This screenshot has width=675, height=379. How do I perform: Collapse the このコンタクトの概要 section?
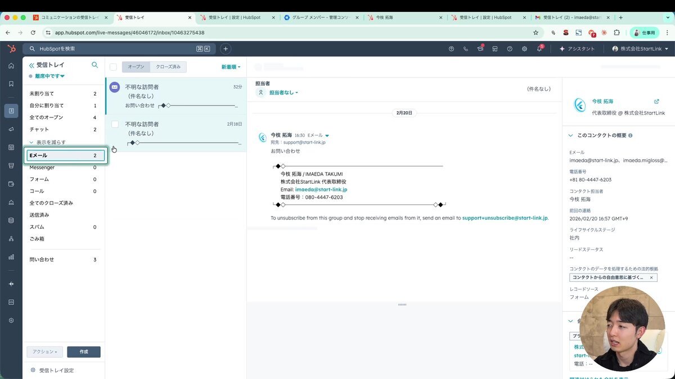(571, 135)
